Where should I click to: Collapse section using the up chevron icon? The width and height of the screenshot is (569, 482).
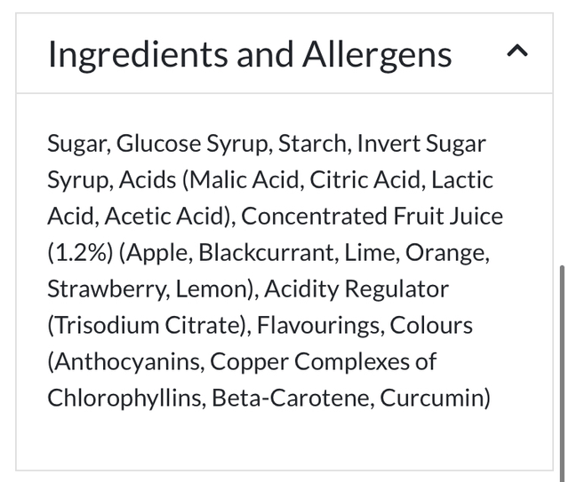pyautogui.click(x=518, y=53)
